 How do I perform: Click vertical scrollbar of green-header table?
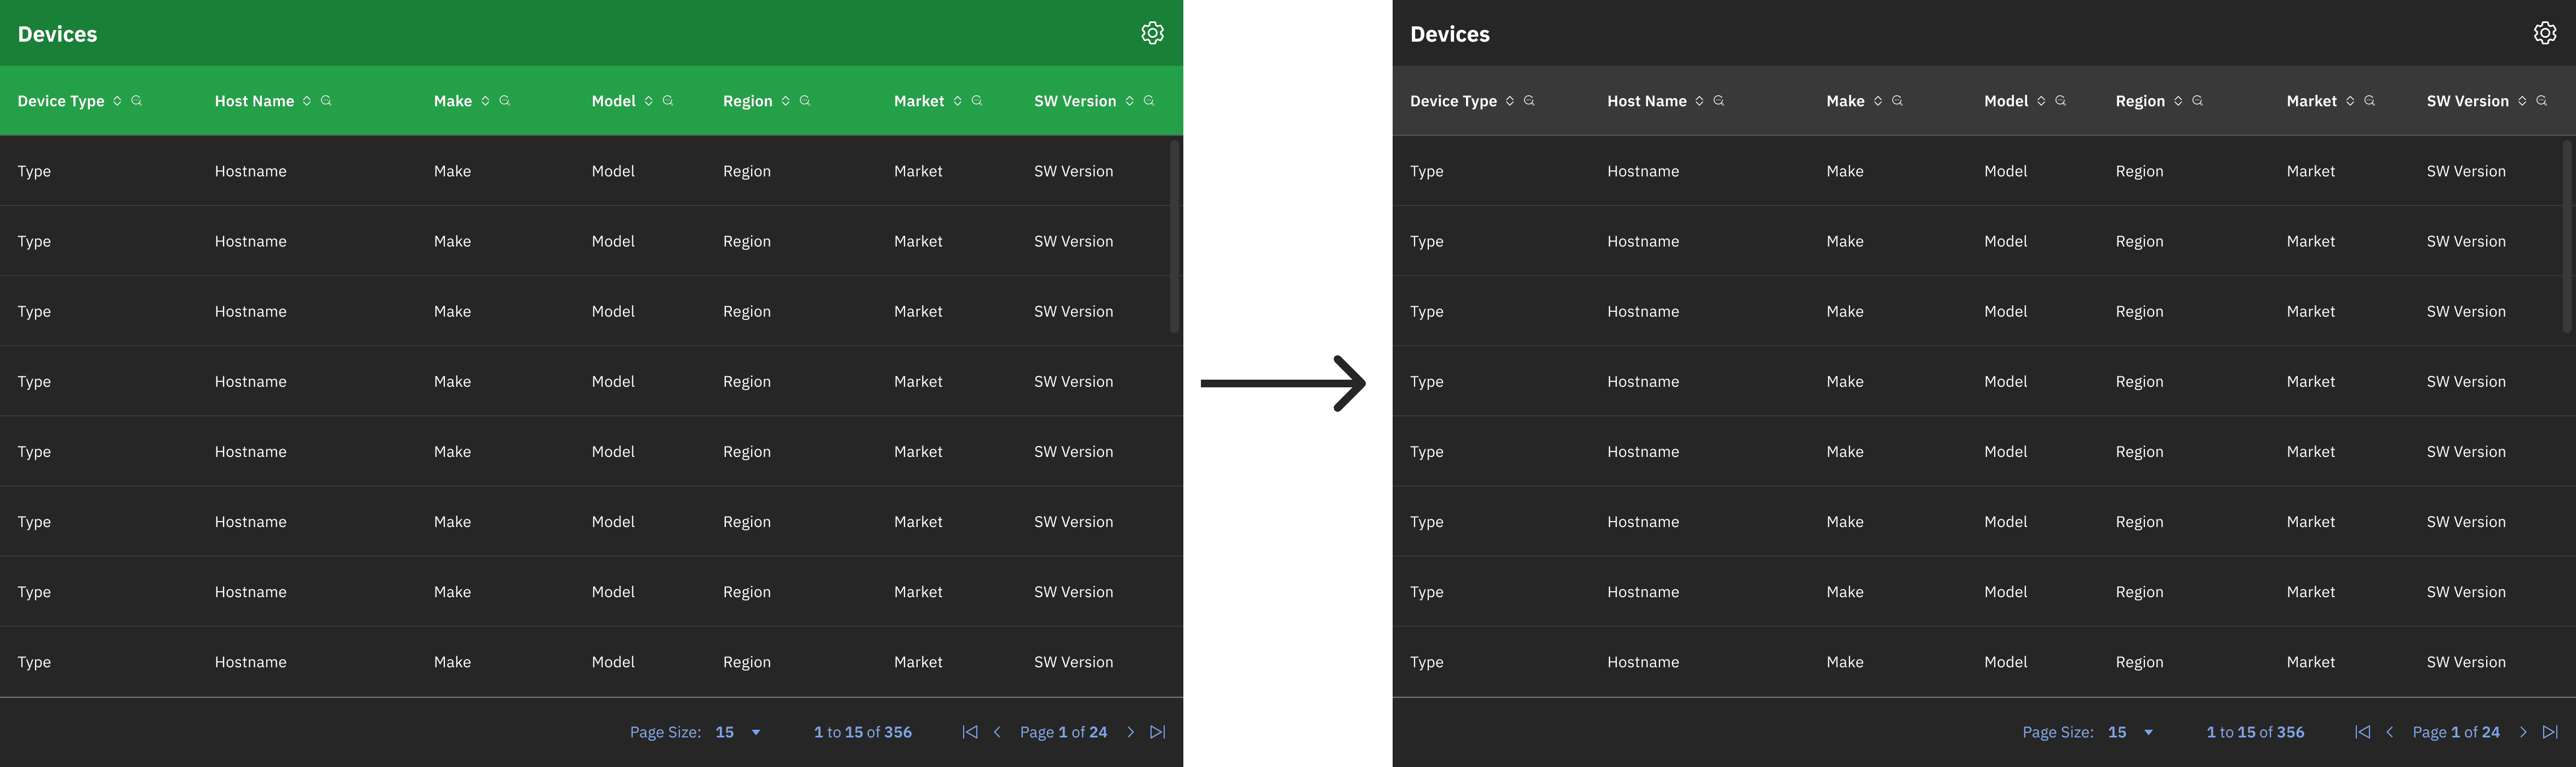[x=1174, y=236]
